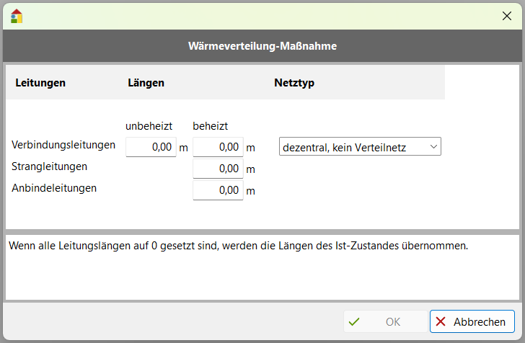Click the house application icon in title bar
Screen dimensions: 525x343
pos(16,16)
